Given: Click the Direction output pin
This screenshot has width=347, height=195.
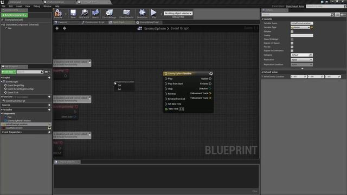Looking at the screenshot, I should 210,89.
